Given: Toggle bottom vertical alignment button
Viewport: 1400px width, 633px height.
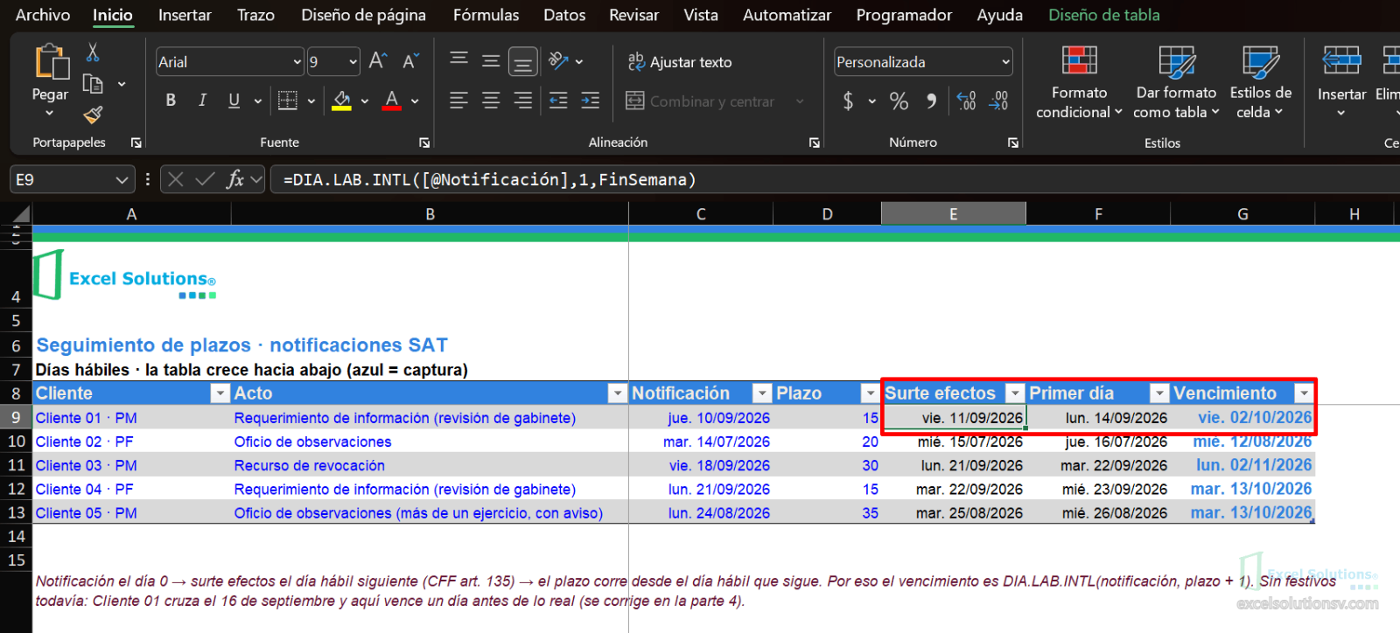Looking at the screenshot, I should 522,61.
